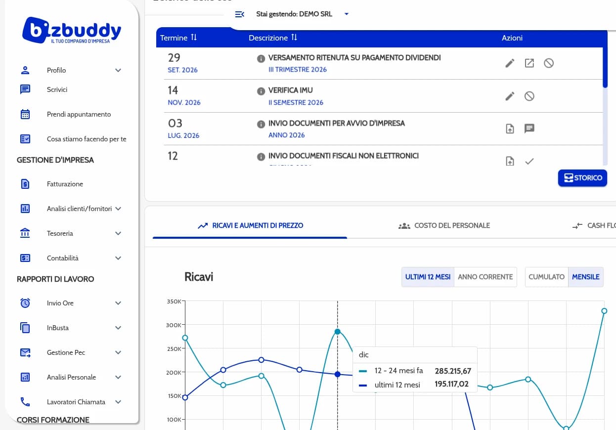Open Prendi appuntamento menu item

(x=79, y=114)
